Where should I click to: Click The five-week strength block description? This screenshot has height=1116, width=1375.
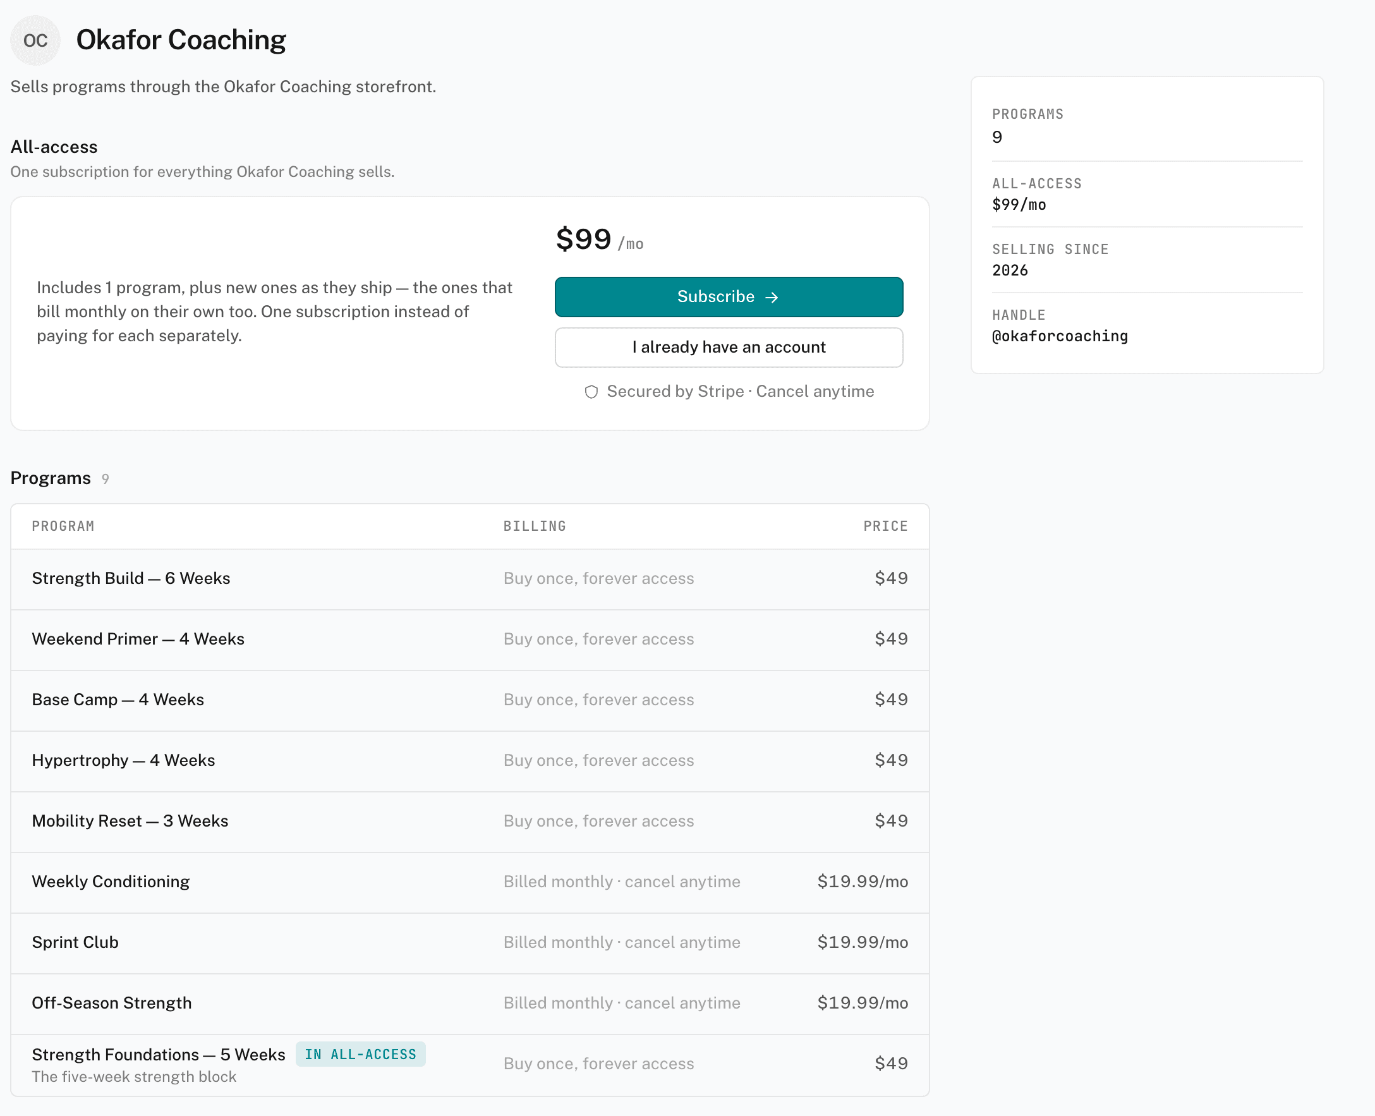[134, 1077]
